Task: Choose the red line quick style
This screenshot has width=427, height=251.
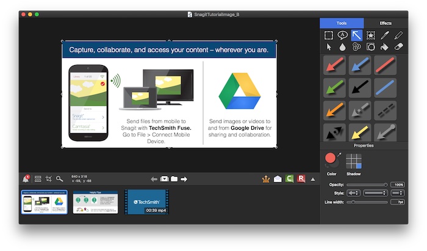Action: [x=385, y=65]
